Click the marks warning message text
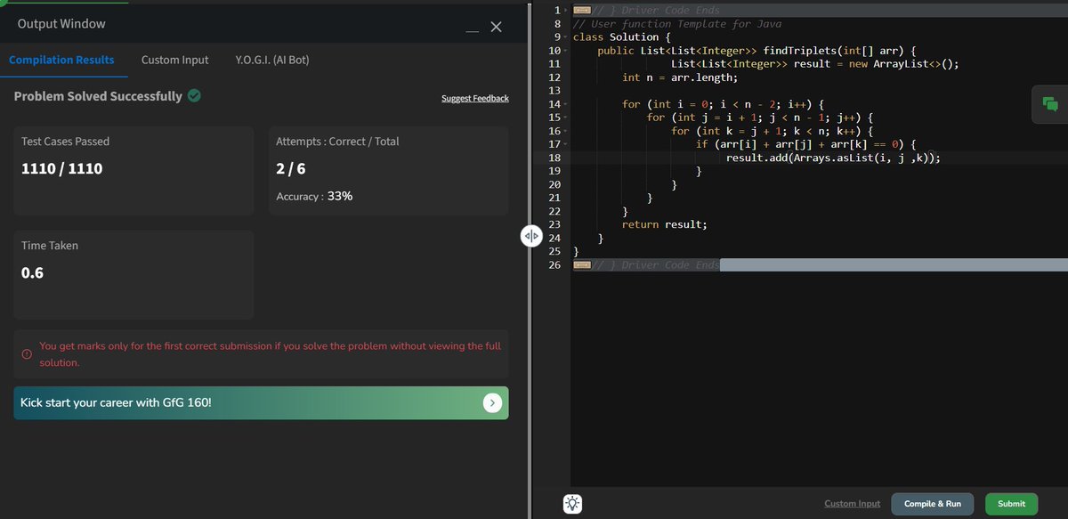This screenshot has height=519, width=1068. tap(270, 354)
